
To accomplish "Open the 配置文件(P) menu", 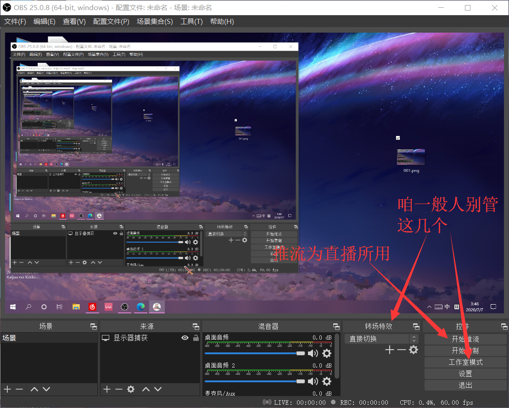I will [112, 22].
